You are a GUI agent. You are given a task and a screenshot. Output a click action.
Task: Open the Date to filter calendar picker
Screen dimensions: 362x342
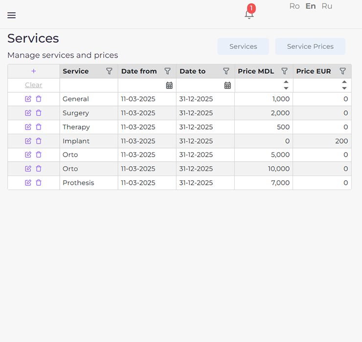coord(227,85)
